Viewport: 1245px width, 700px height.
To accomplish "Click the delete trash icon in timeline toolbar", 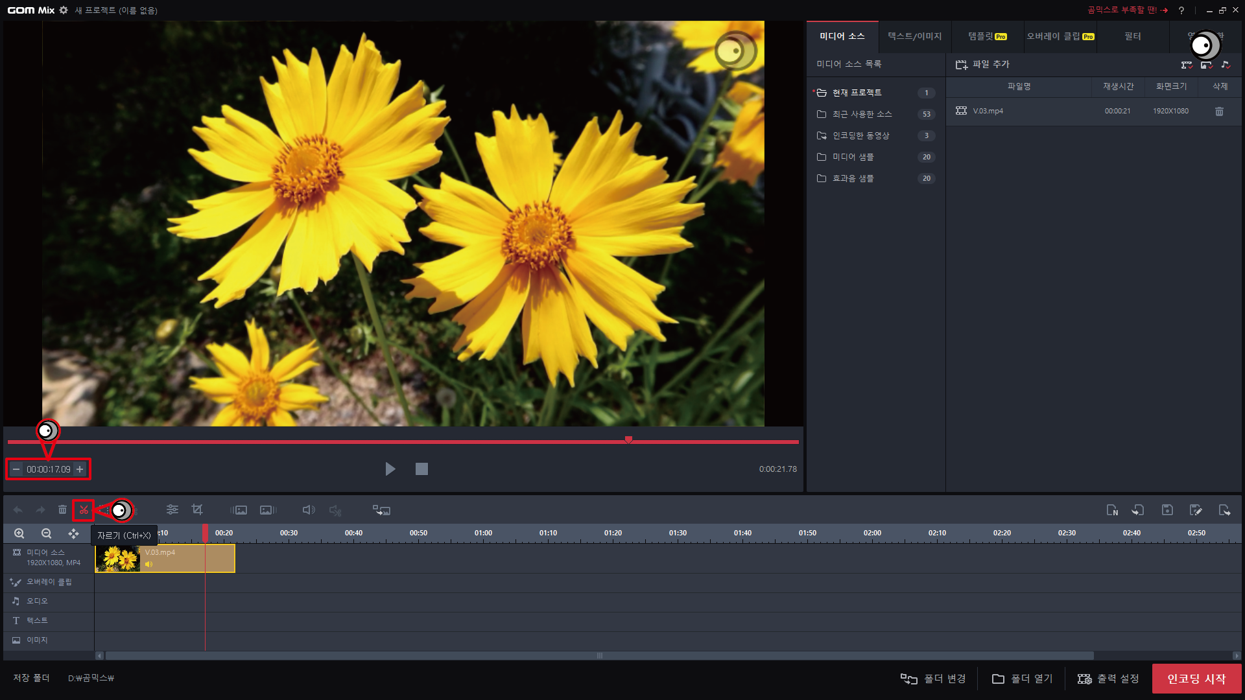I will (62, 510).
